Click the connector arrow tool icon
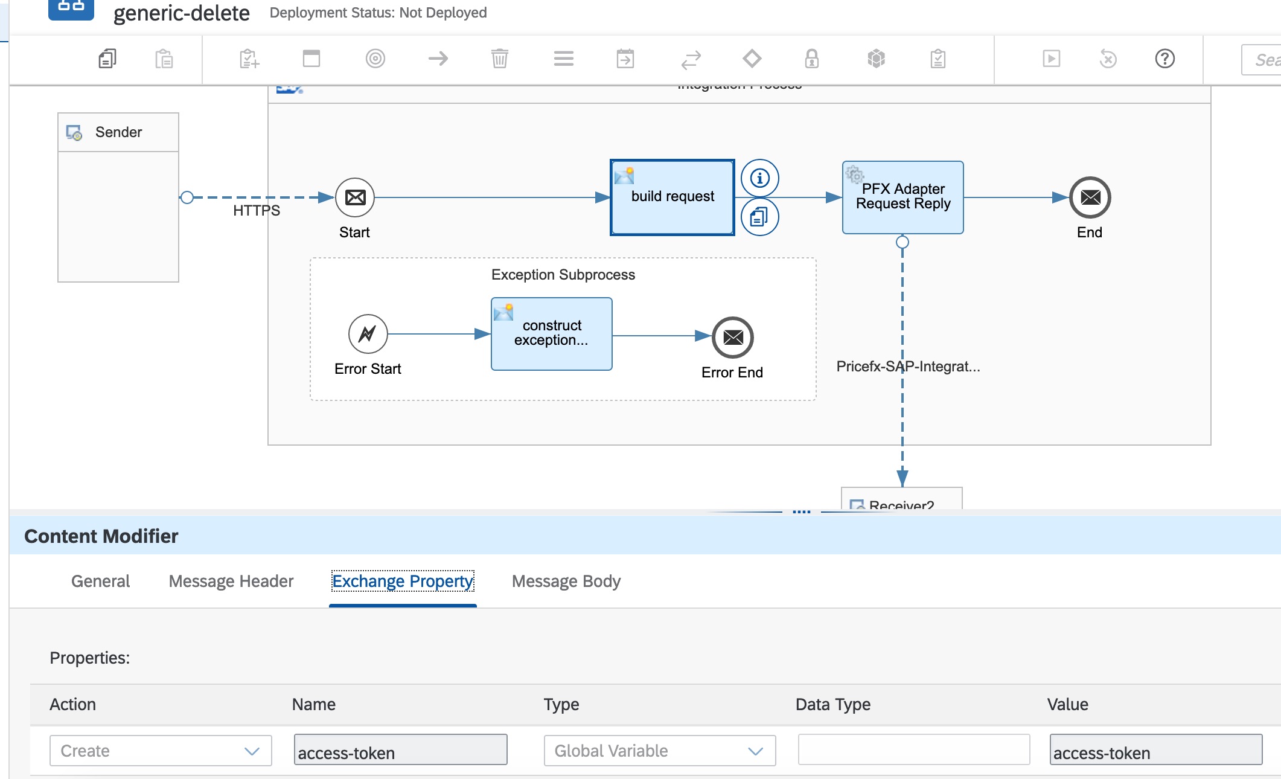1281x779 pixels. click(438, 59)
